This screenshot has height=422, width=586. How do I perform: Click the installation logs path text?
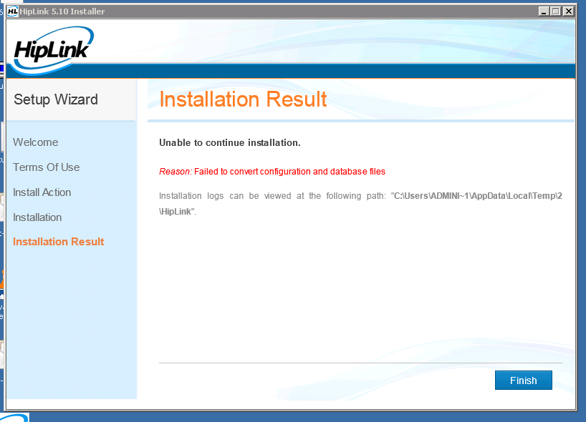[360, 203]
